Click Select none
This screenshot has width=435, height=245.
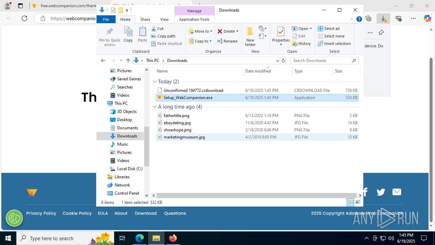point(331,36)
